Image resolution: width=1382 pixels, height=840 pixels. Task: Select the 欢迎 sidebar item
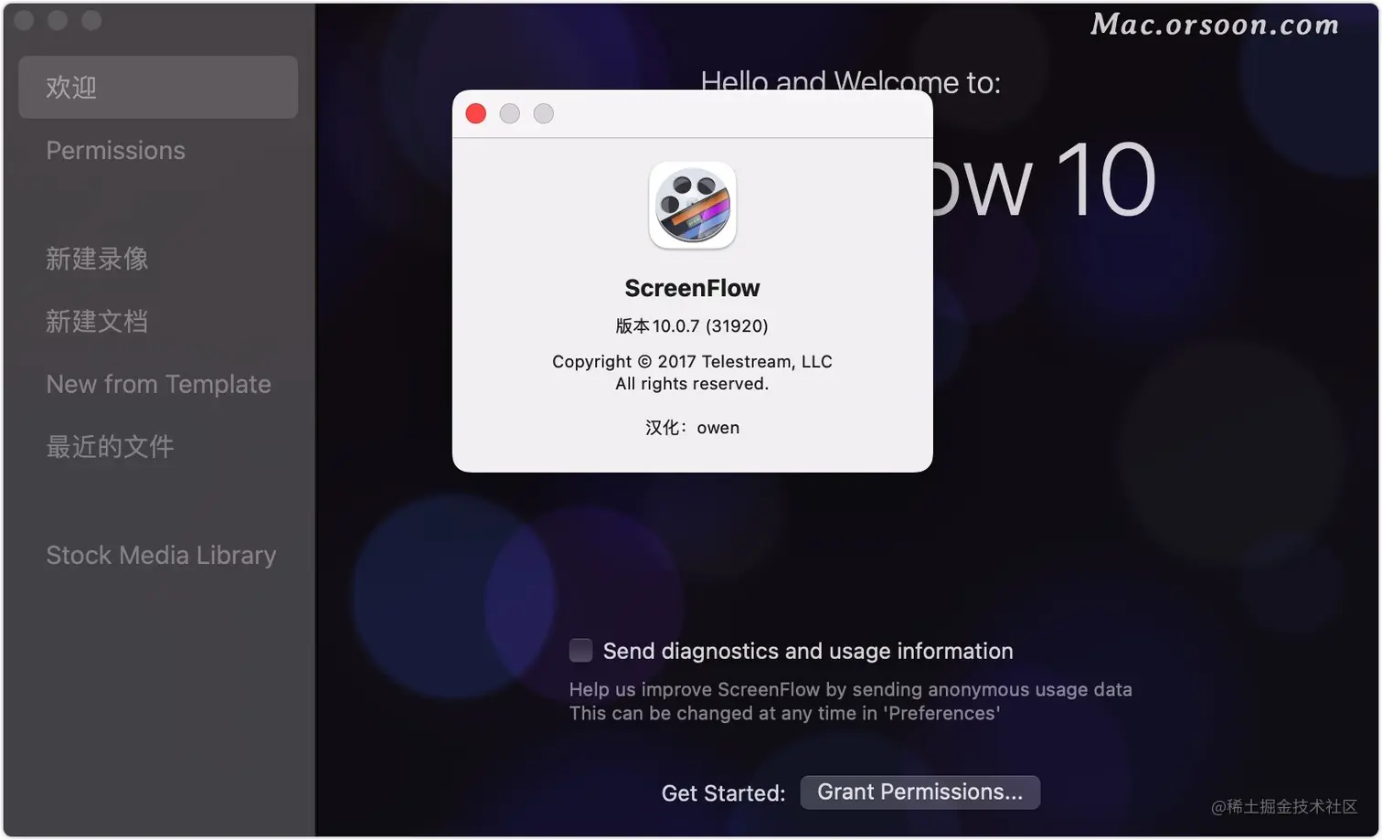(158, 87)
